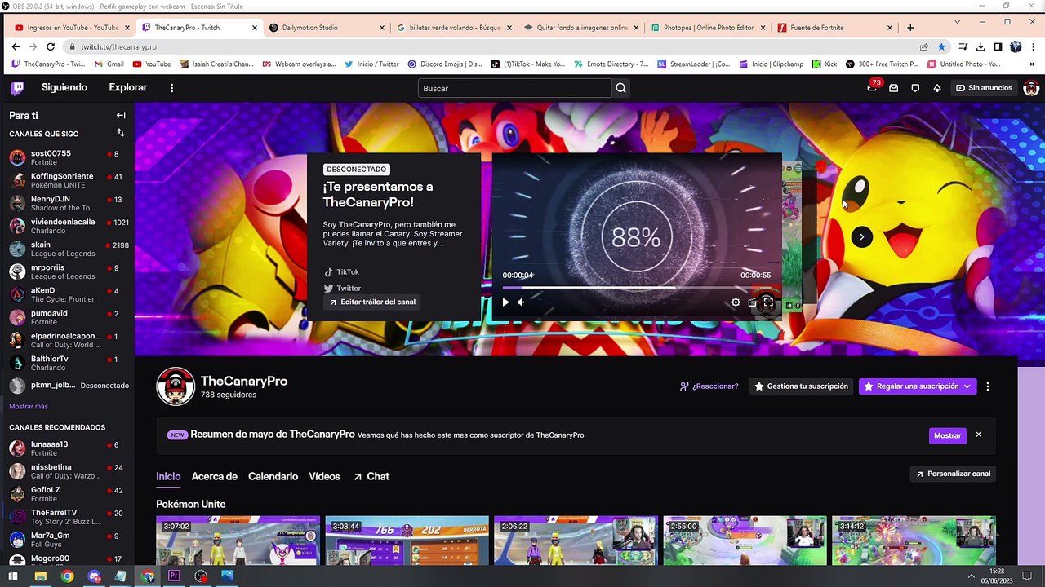Select the Inicio channel tab
Image resolution: width=1045 pixels, height=587 pixels.
pos(168,476)
